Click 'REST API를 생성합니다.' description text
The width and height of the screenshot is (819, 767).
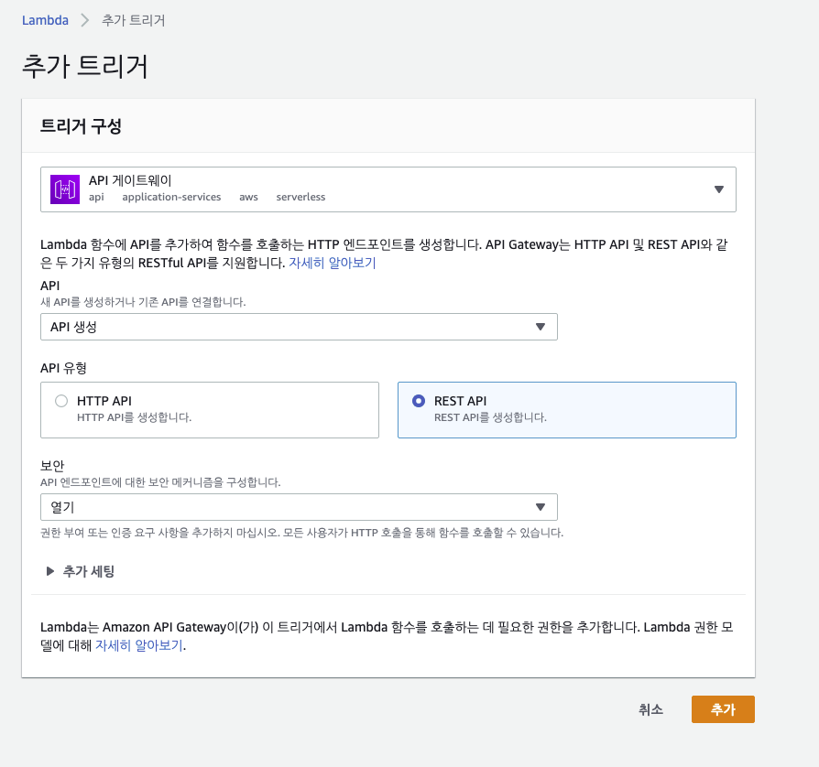[x=490, y=417]
